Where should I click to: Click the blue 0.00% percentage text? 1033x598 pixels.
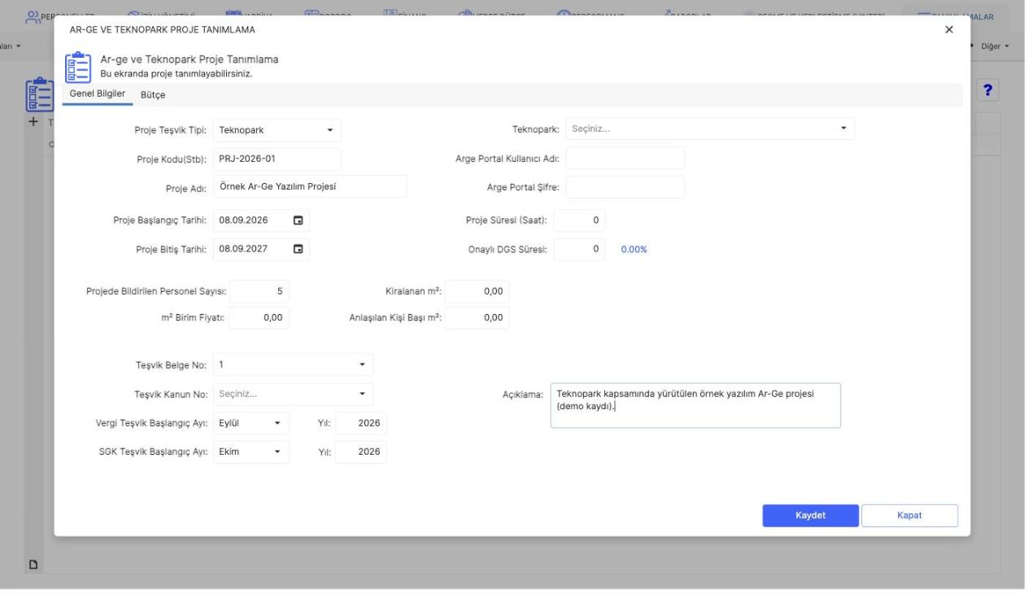pyautogui.click(x=634, y=250)
